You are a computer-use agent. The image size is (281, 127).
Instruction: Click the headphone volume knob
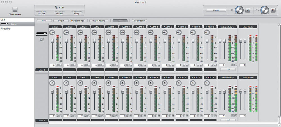pyautogui.click(x=265, y=10)
